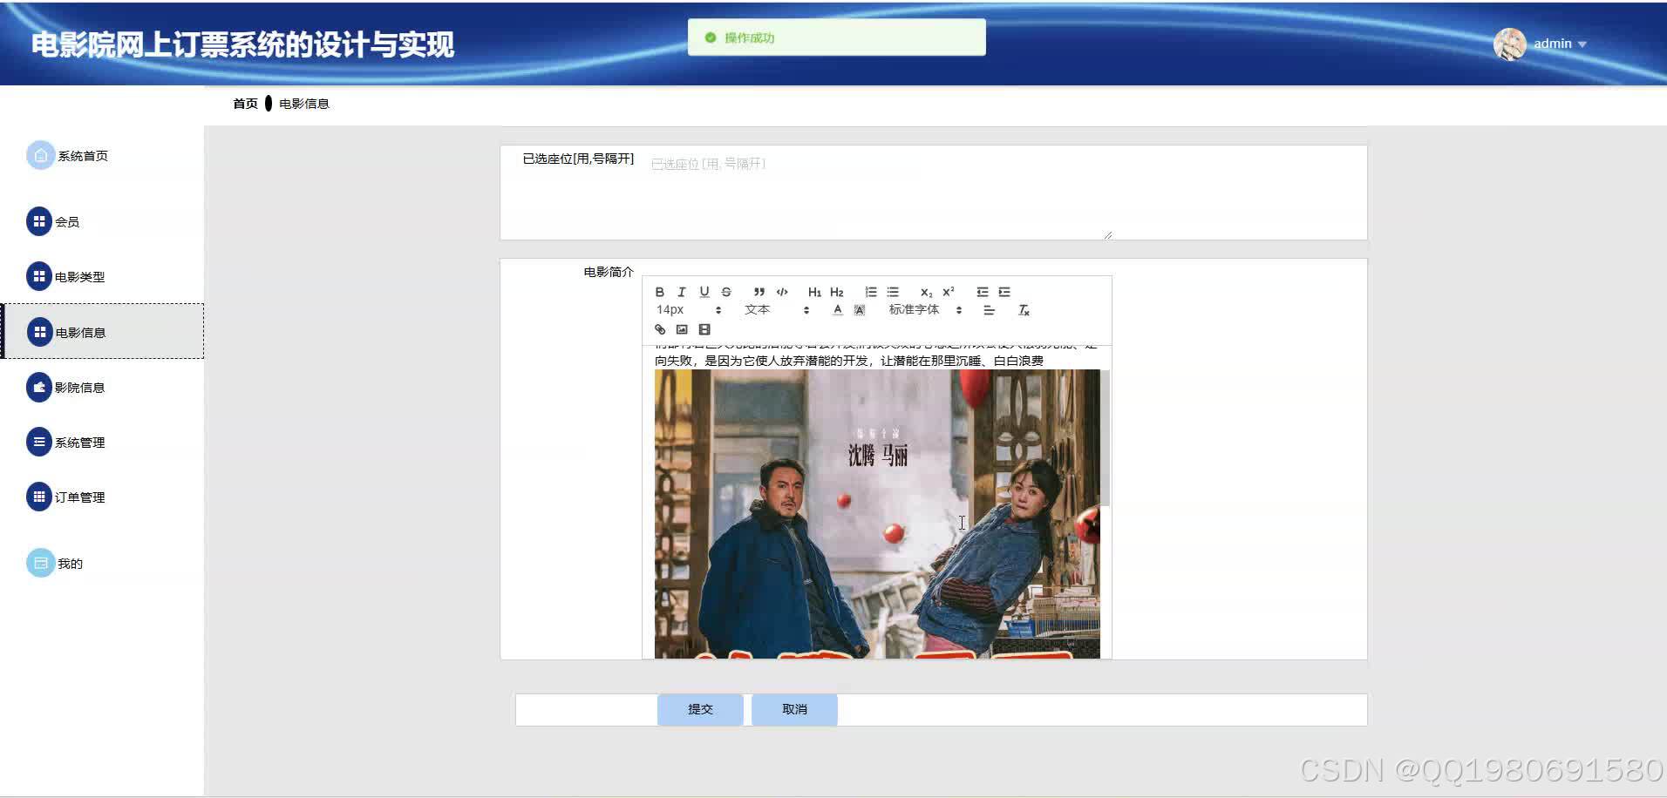Screen dimensions: 1667x798
Task: Insert a hyperlink in editor
Action: (x=660, y=329)
